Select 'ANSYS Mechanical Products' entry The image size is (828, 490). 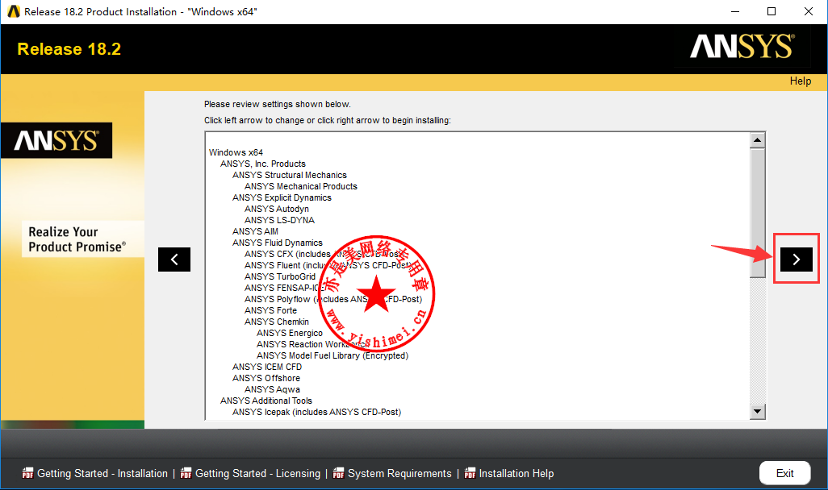[x=301, y=186]
